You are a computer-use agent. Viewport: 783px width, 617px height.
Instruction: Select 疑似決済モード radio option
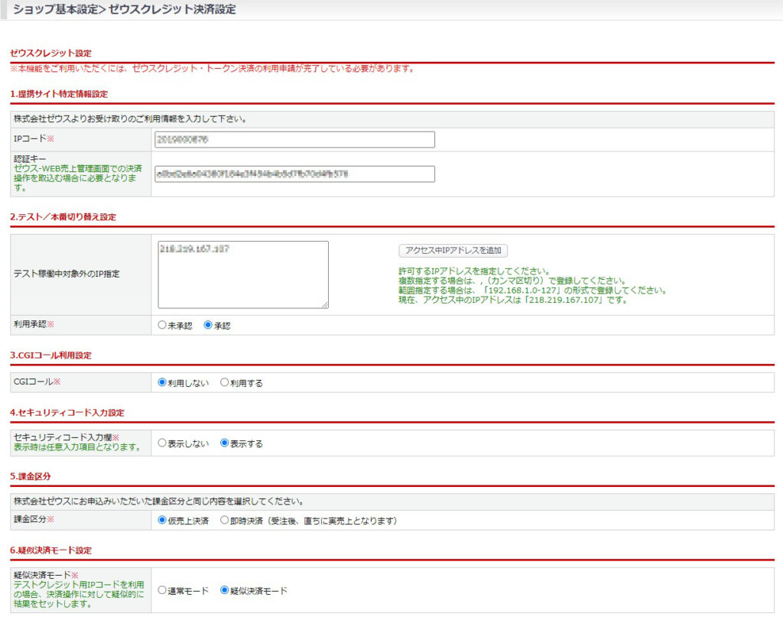click(225, 590)
